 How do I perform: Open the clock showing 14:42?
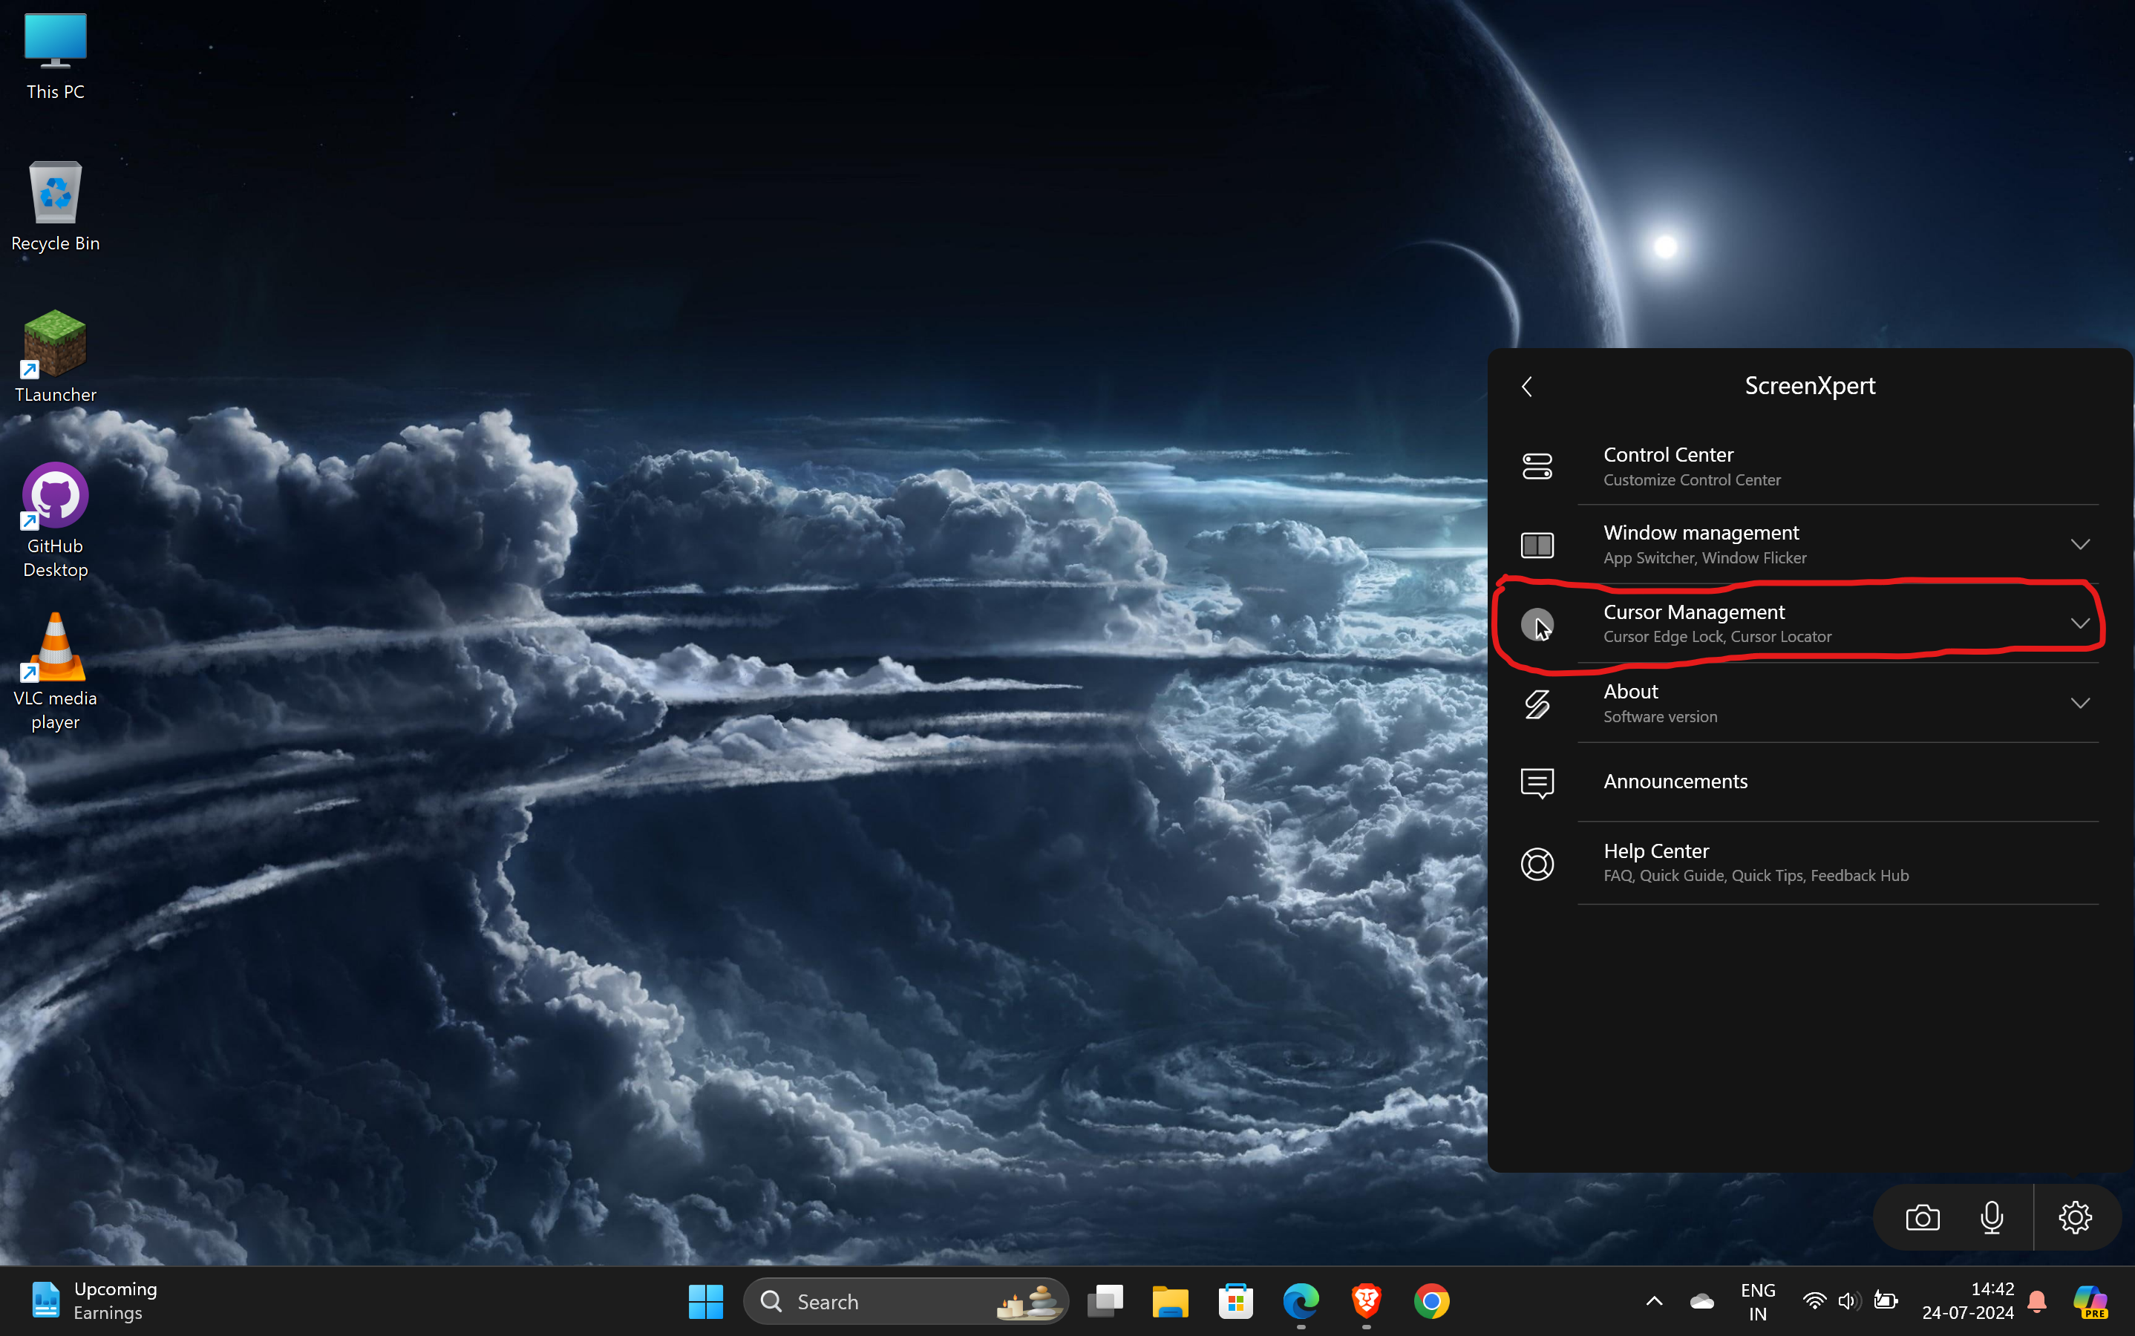pos(1967,1302)
